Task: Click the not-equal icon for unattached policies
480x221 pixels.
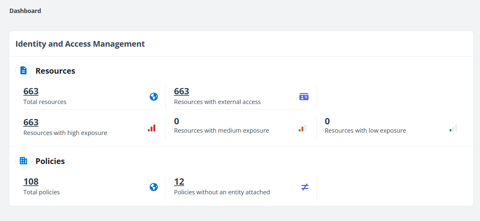Action: pos(305,187)
